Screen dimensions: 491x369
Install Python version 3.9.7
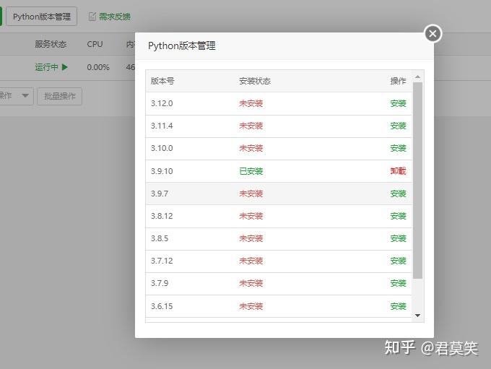click(398, 194)
